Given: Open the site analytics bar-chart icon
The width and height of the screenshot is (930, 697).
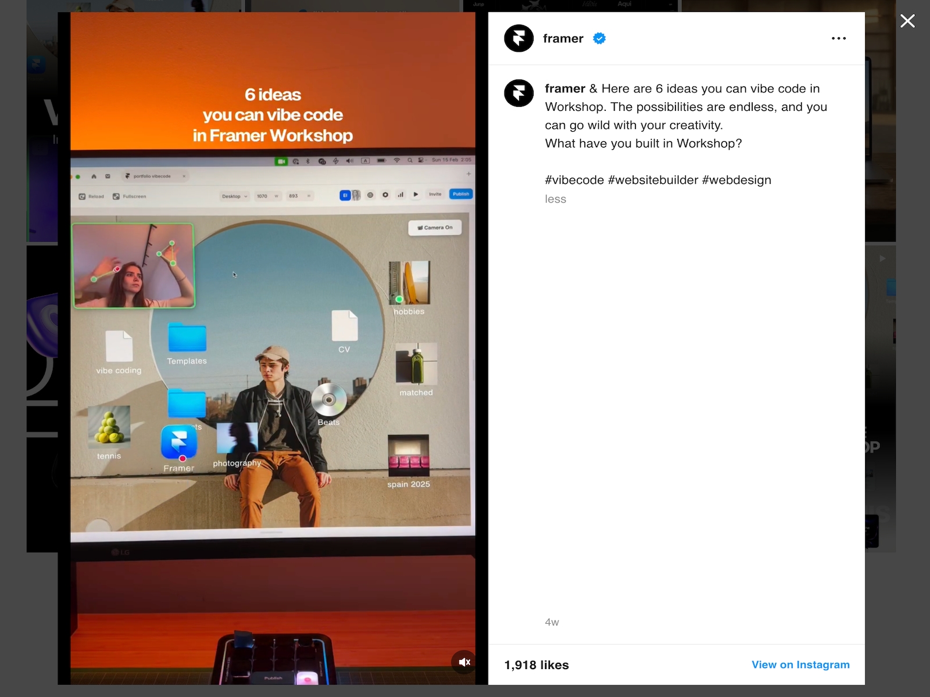Looking at the screenshot, I should point(400,195).
